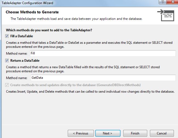Screen dimensions: 178x138
Task: Cancel the wizard
Action: [162, 133]
